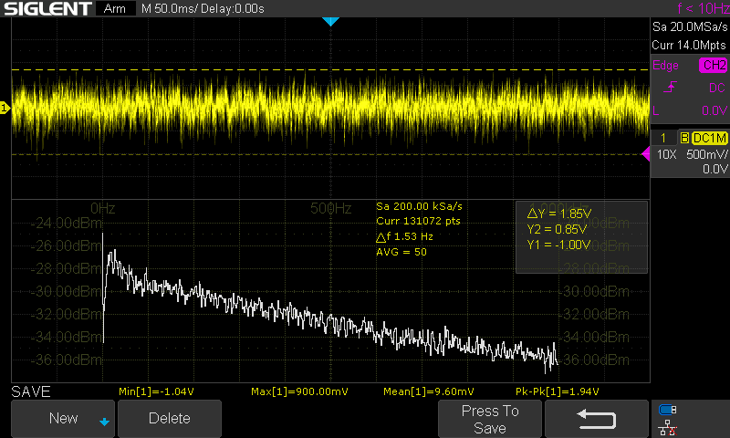Click the Edge trigger type label
Viewport: 730px width, 438px height.
point(665,65)
